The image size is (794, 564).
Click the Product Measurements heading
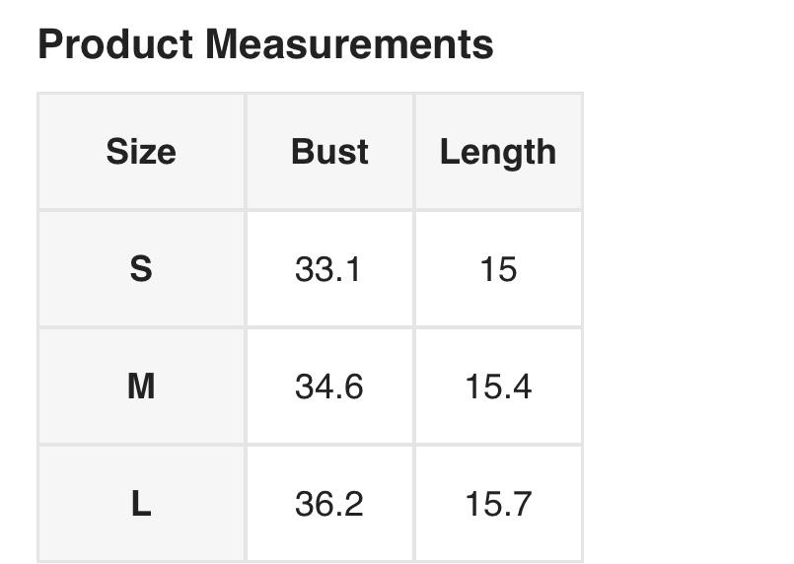coord(265,44)
